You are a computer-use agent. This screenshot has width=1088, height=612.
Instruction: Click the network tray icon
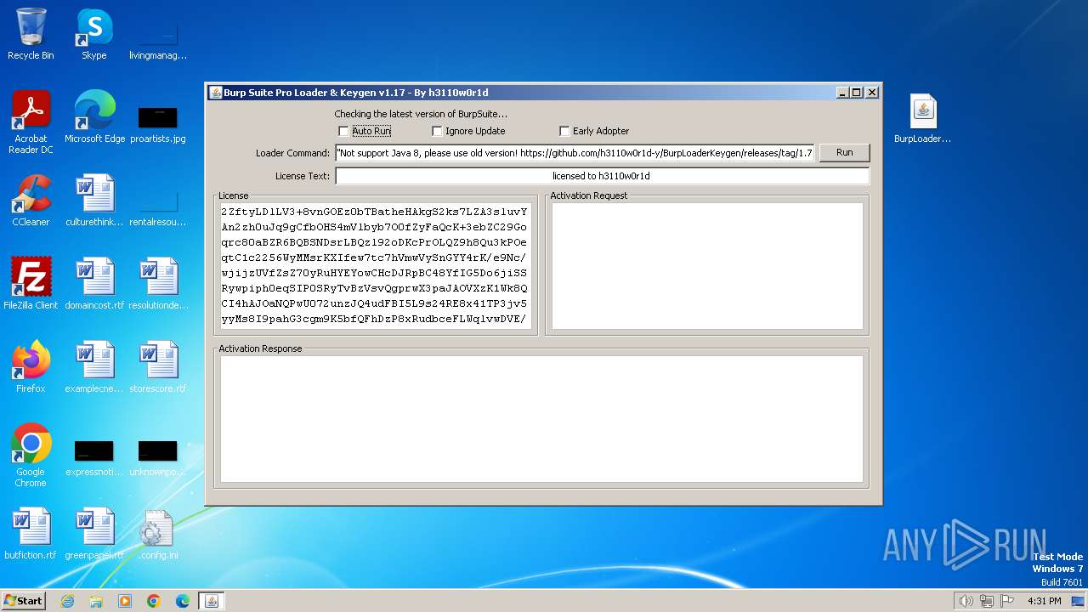pyautogui.click(x=987, y=601)
